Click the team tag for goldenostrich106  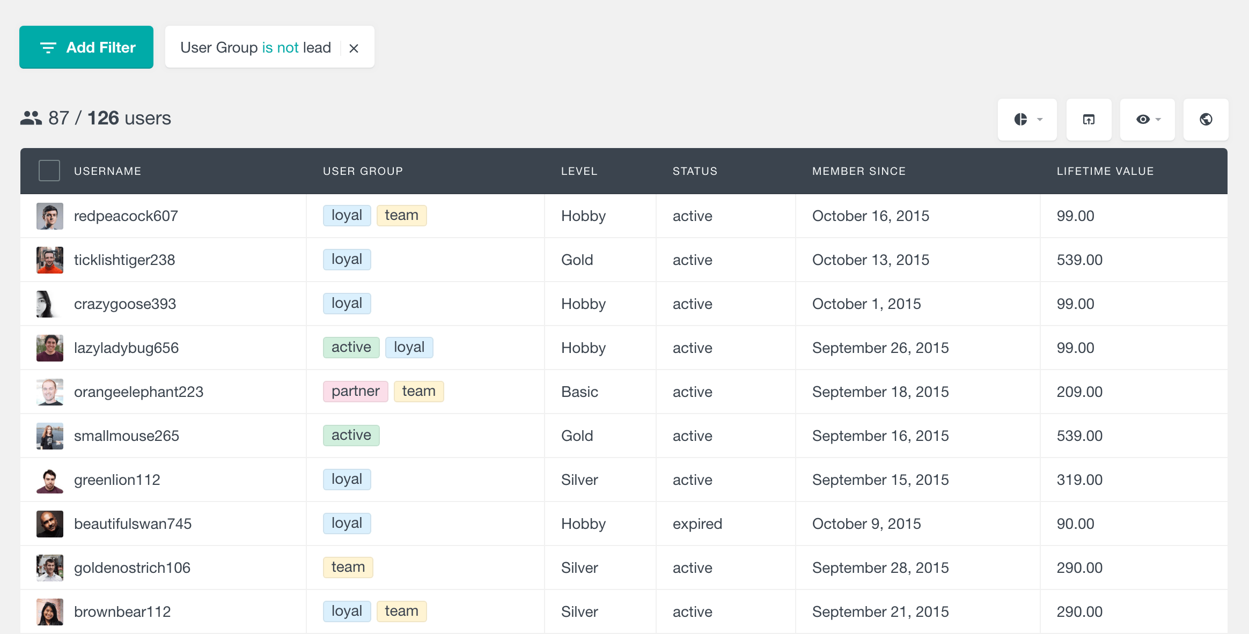point(348,567)
